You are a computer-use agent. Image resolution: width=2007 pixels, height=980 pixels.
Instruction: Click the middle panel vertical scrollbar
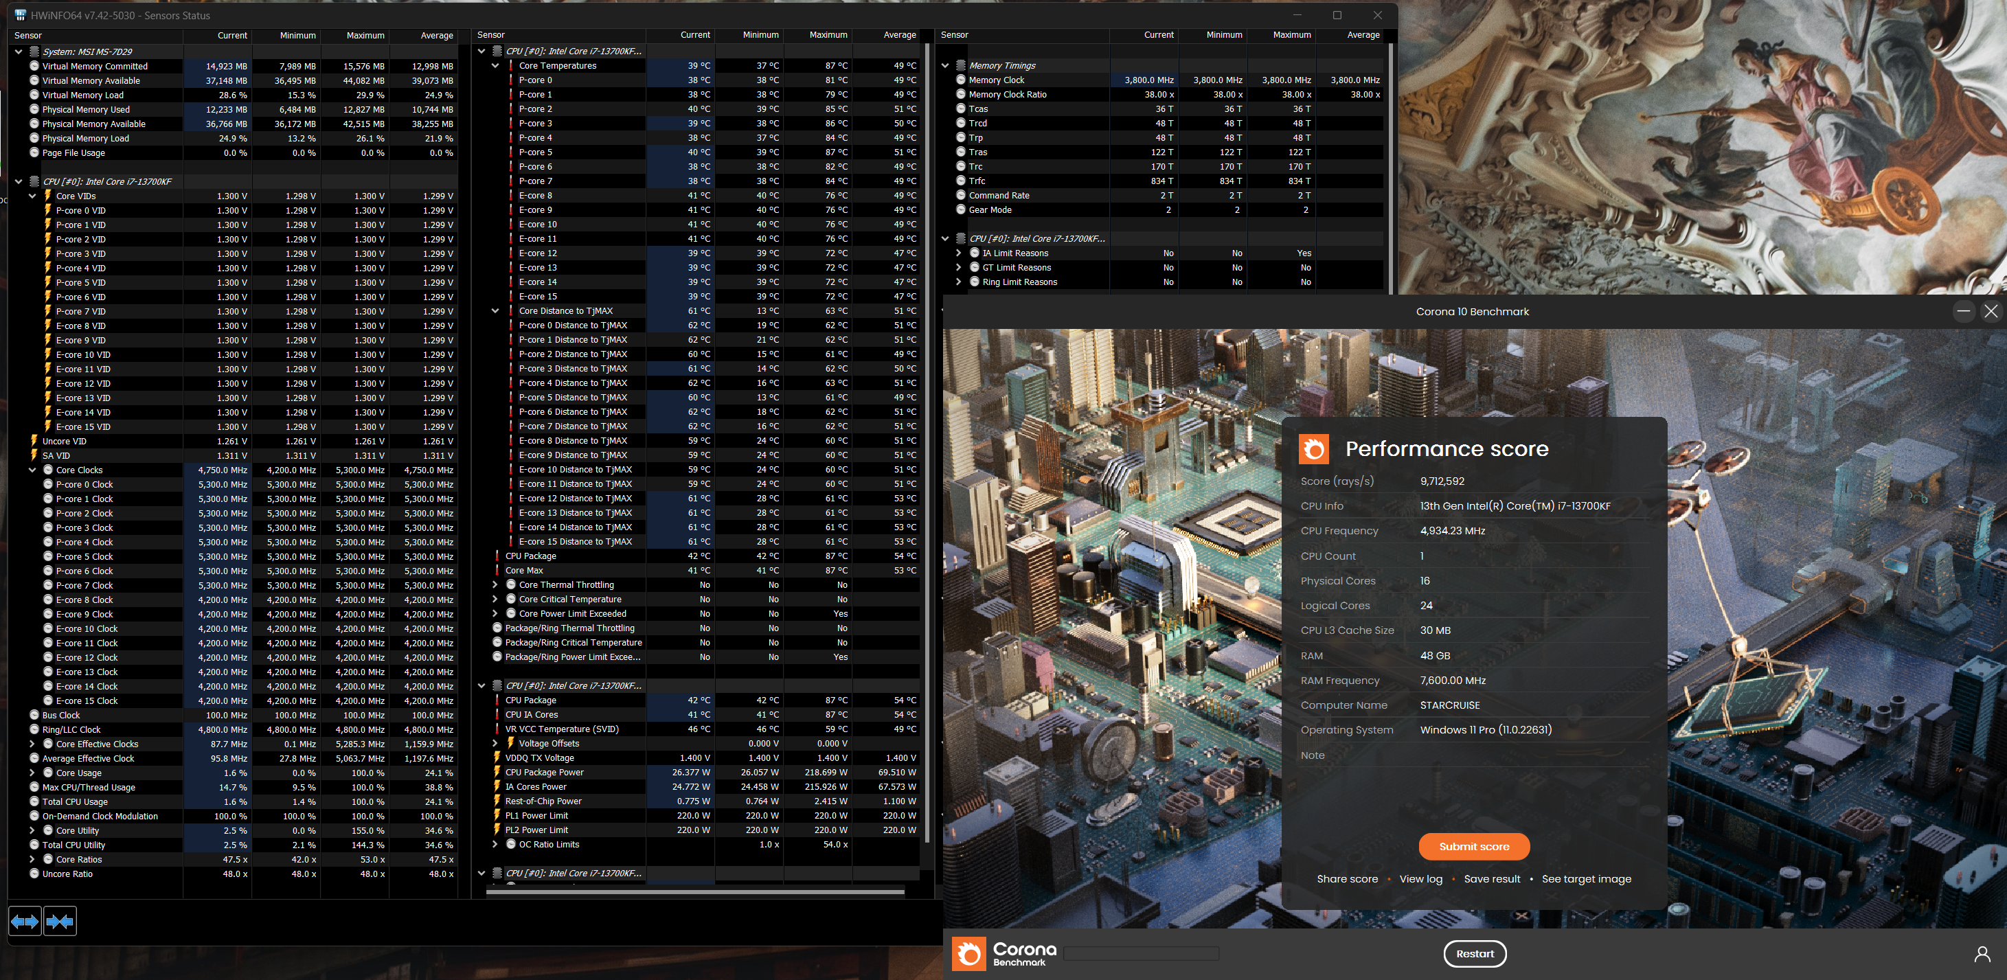pyautogui.click(x=927, y=443)
